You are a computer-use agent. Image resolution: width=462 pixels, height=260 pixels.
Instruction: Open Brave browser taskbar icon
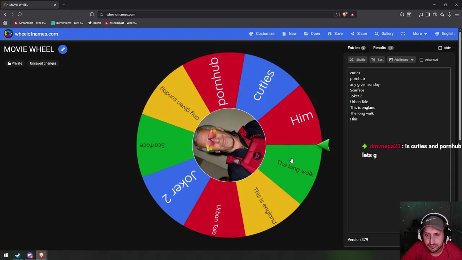42,255
